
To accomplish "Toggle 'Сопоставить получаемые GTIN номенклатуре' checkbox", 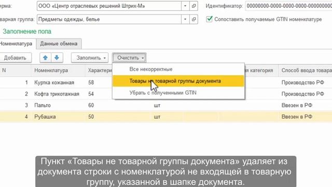I will tap(209, 19).
